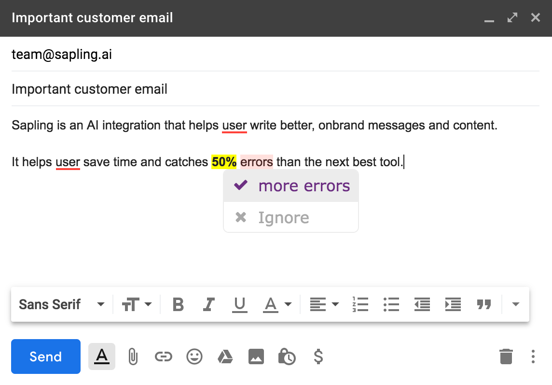This screenshot has height=385, width=552.
Task: Decrease indent of the paragraph
Action: click(422, 304)
